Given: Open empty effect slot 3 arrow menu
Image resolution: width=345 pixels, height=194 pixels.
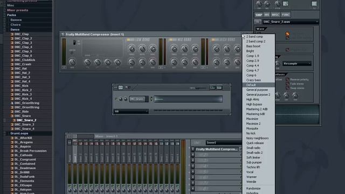Looking at the screenshot, I should pos(193,161).
